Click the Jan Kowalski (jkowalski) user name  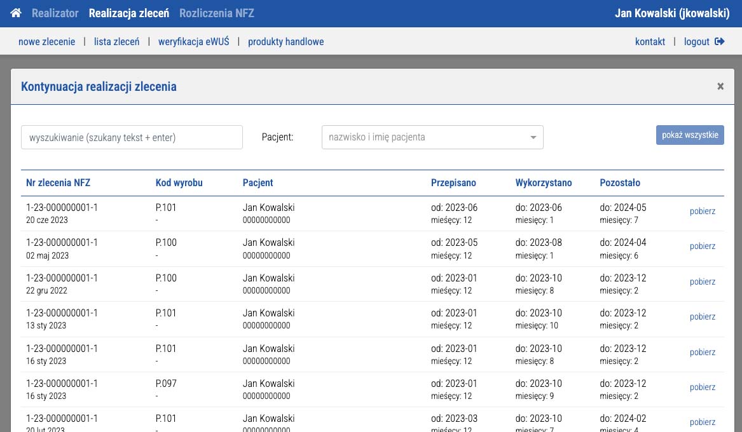coord(672,13)
